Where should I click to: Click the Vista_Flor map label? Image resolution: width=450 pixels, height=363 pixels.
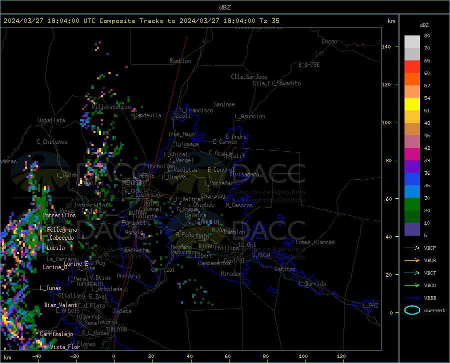point(65,347)
